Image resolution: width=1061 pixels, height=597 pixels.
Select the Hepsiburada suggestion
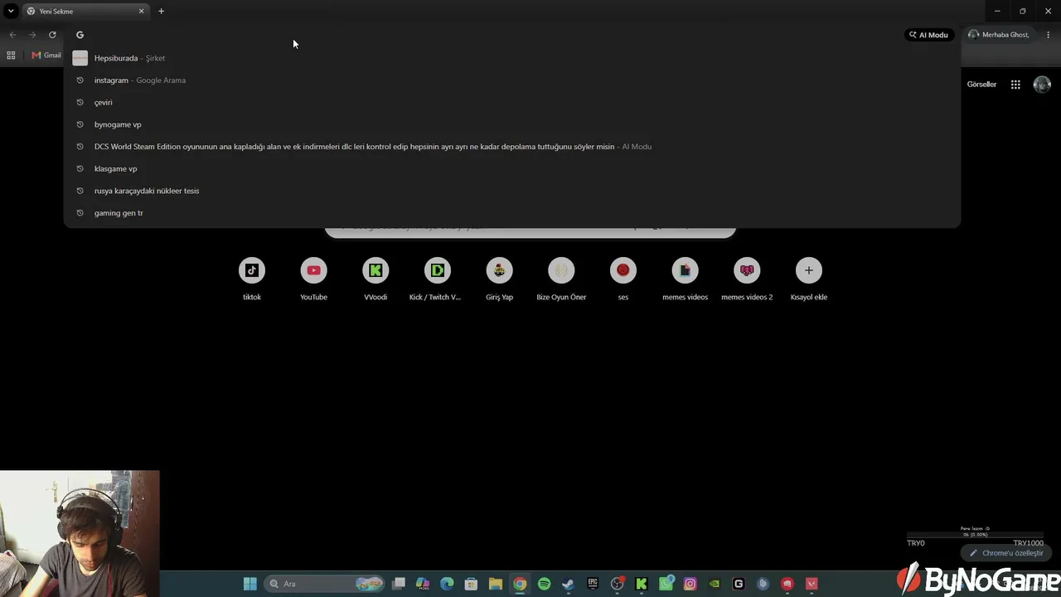512,58
